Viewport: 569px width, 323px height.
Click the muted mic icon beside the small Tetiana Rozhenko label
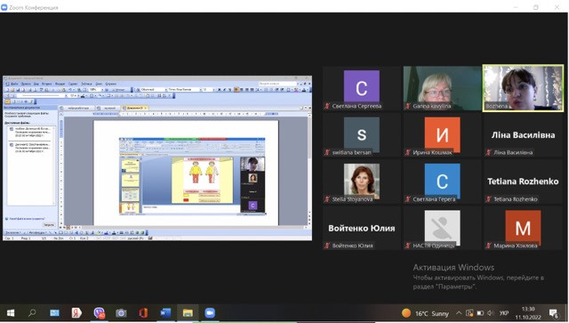point(488,199)
